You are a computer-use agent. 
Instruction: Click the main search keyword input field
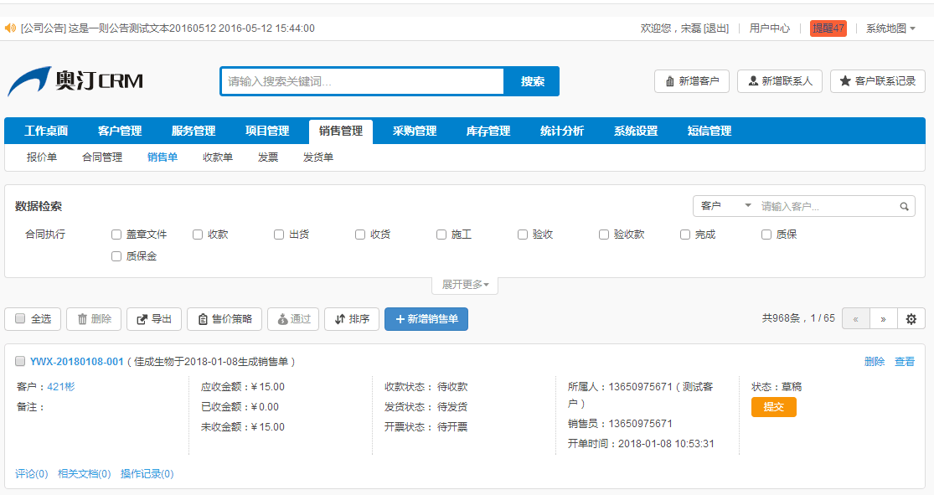pyautogui.click(x=362, y=81)
